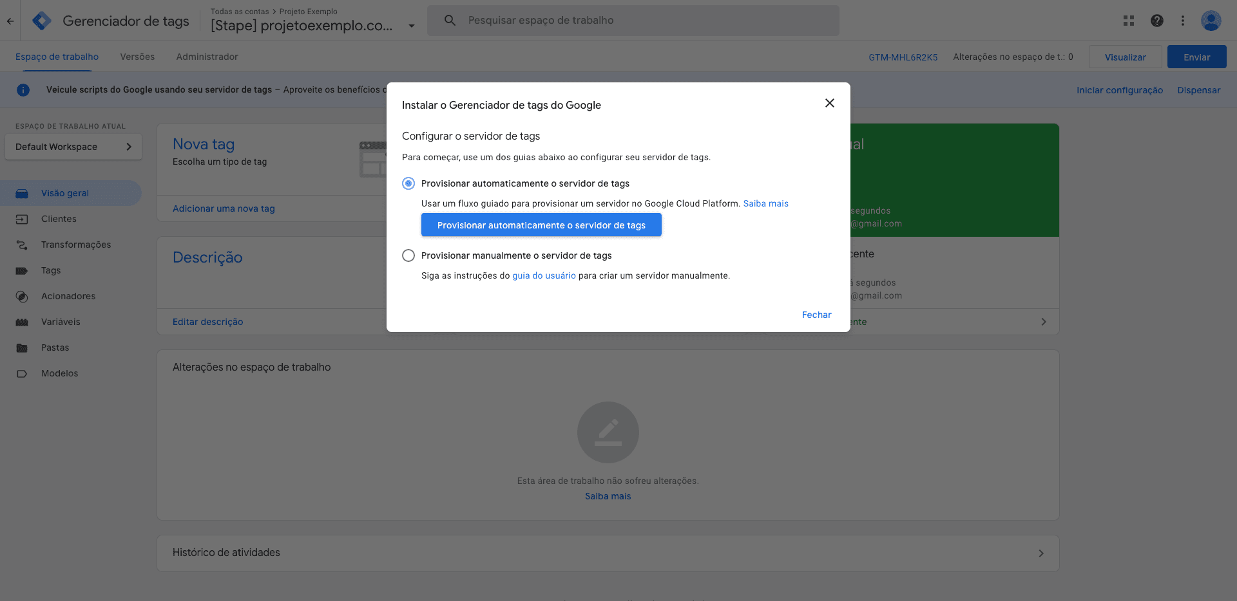Click the back arrow in the header
1237x601 pixels.
coord(10,21)
